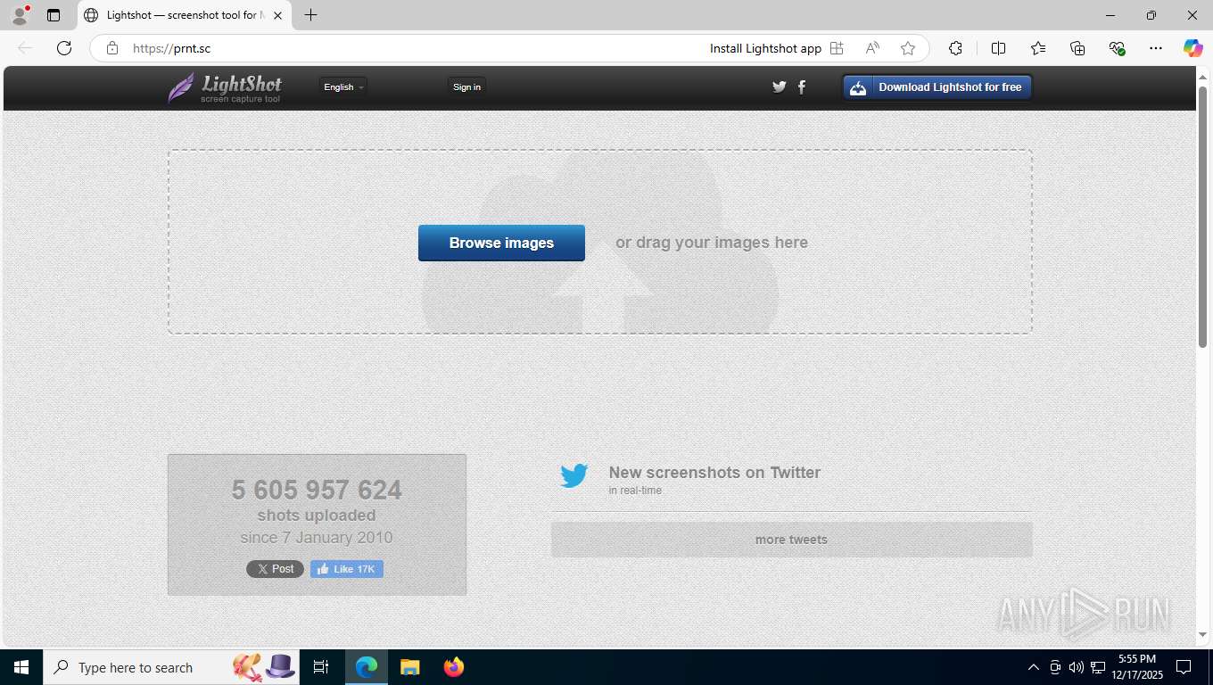The height and width of the screenshot is (685, 1213).
Task: Open the browser Extensions menu
Action: 956,48
